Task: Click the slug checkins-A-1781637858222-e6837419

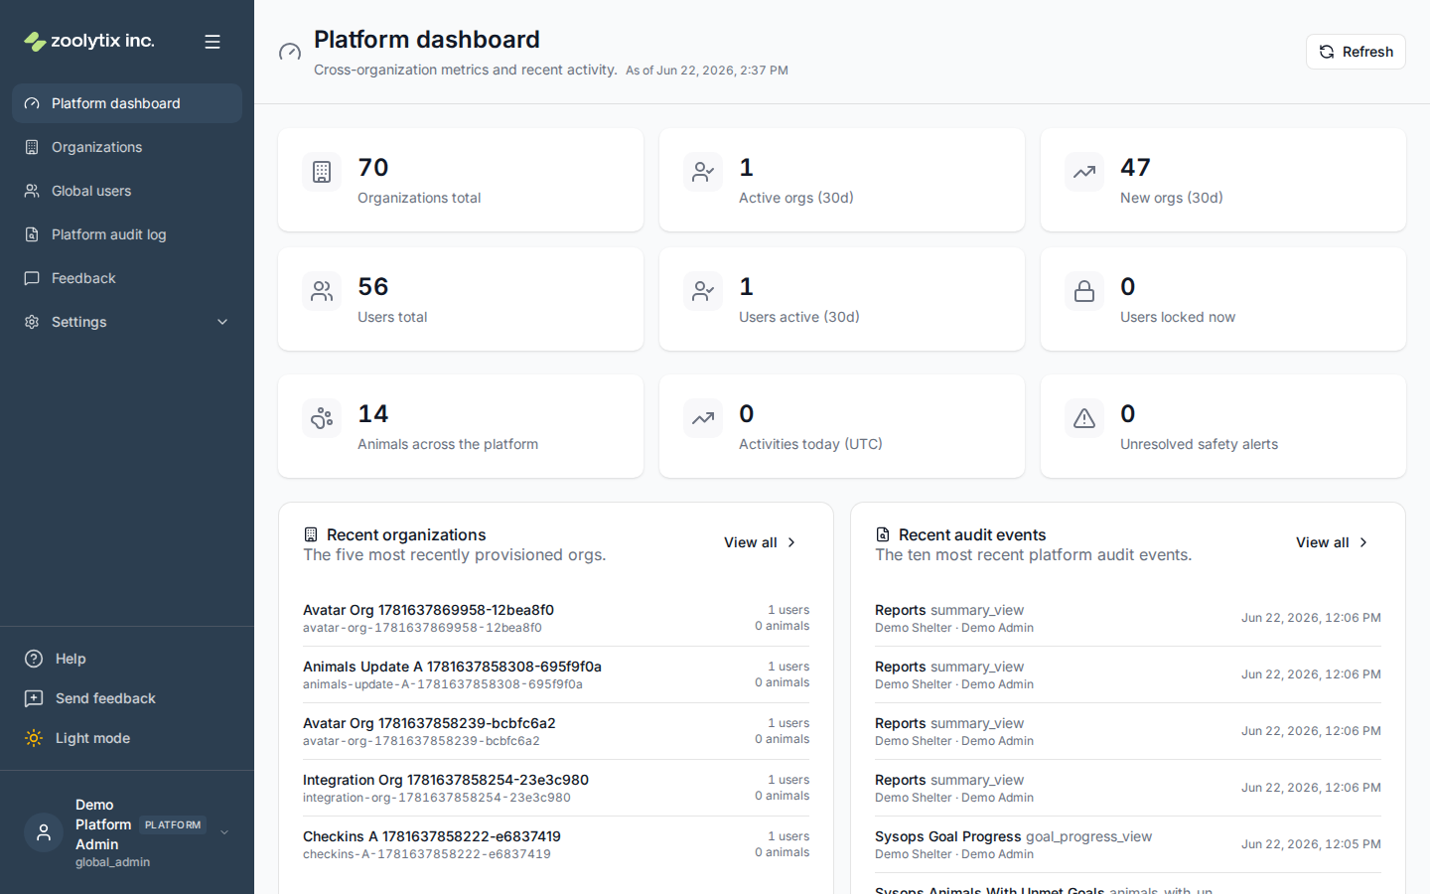Action: (x=427, y=854)
